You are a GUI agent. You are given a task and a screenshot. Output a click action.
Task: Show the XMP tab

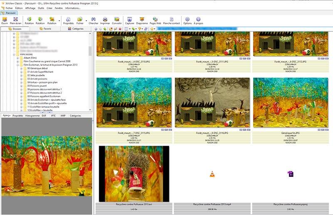[63, 116]
